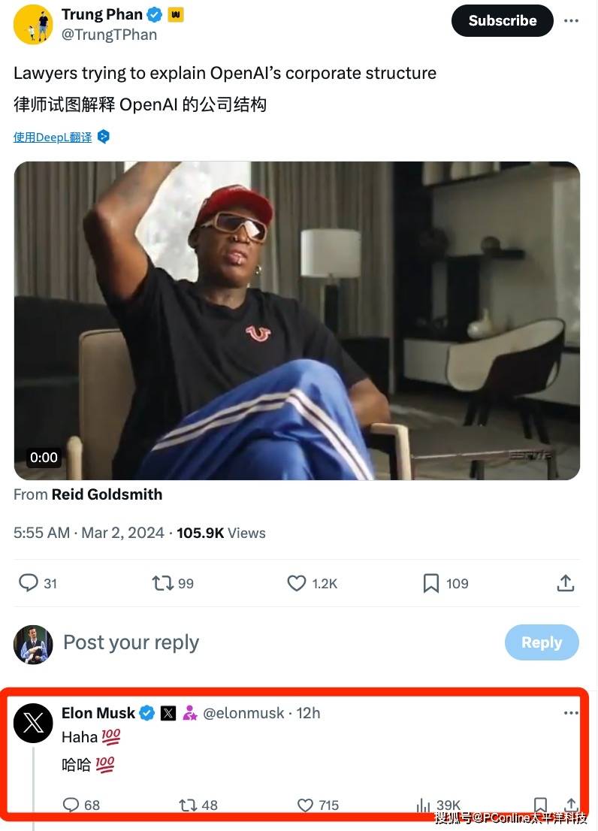
Task: Click the 105.9K Views count
Action: [221, 533]
